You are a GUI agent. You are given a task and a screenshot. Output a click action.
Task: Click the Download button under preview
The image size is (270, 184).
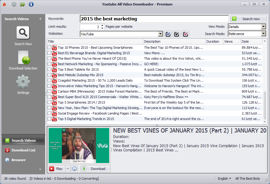click(96, 169)
